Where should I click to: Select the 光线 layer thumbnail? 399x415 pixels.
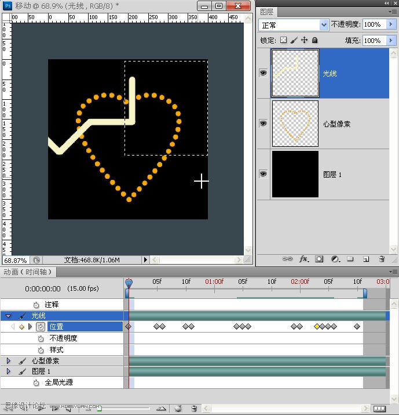295,73
